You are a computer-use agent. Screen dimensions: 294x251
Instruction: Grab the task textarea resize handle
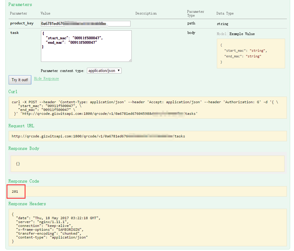tap(130, 60)
